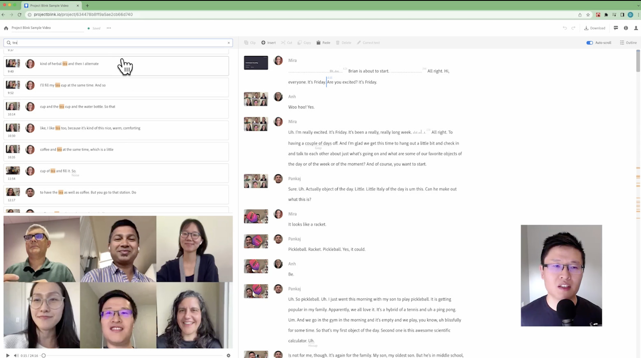Click the Insert toolbar button

tap(268, 43)
